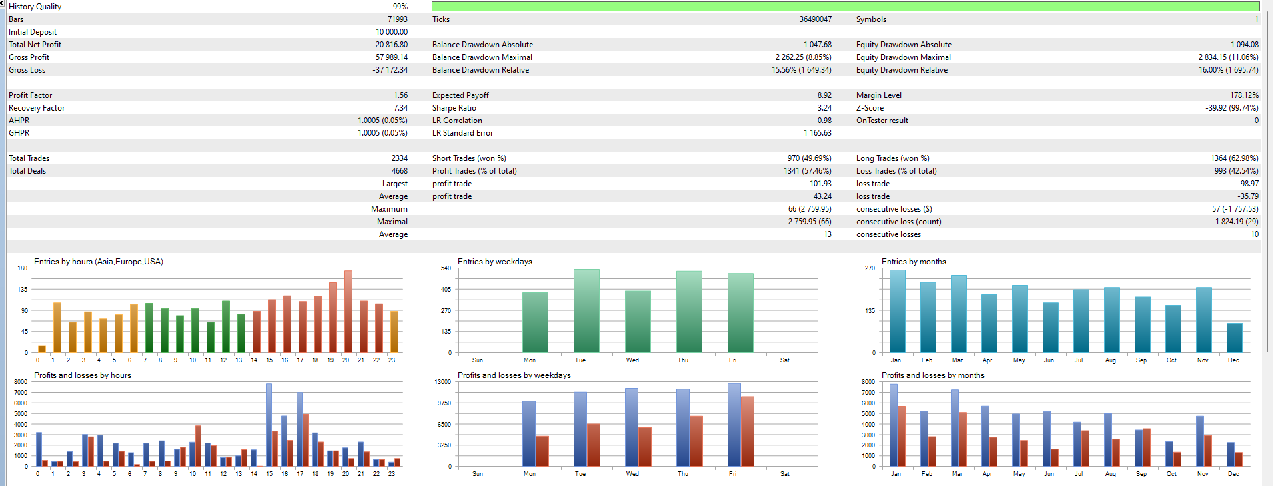Select the average profit trade value 43.24
Image resolution: width=1274 pixels, height=486 pixels.
[x=822, y=196]
